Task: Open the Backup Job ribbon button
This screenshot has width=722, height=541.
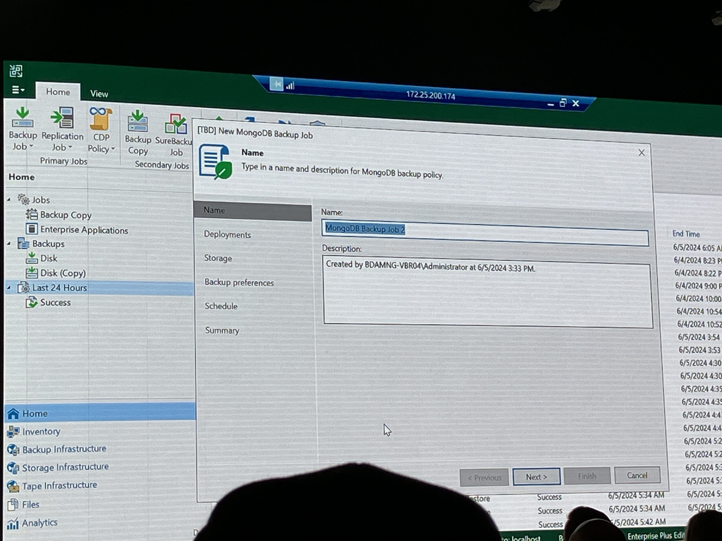Action: pyautogui.click(x=23, y=129)
